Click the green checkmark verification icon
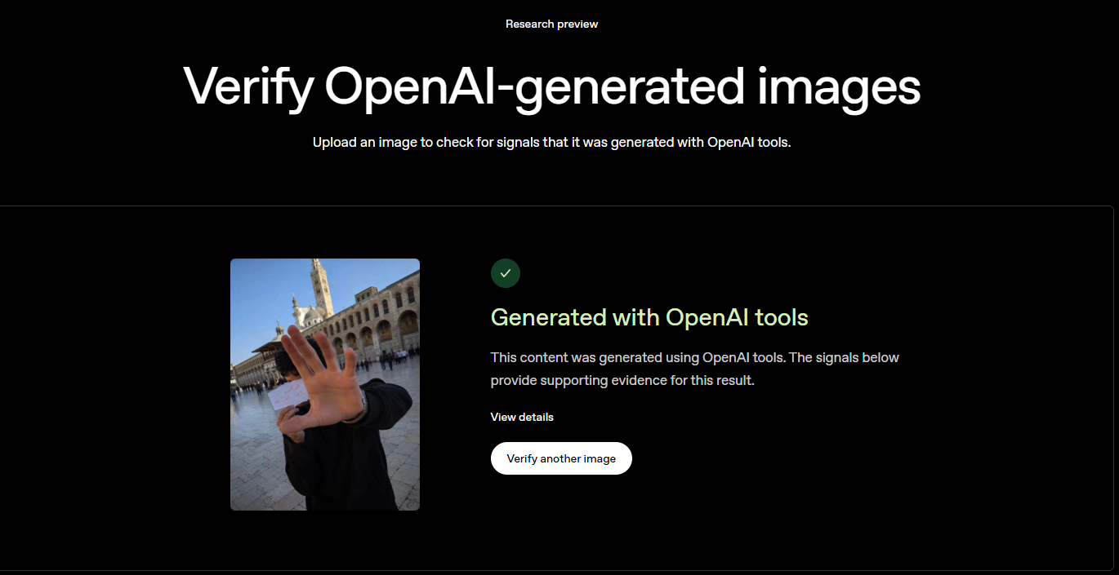1119x575 pixels. click(x=506, y=273)
